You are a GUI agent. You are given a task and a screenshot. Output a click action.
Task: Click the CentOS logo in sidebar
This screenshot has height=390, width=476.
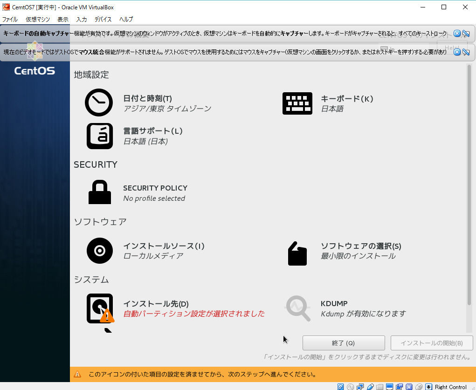click(x=34, y=71)
